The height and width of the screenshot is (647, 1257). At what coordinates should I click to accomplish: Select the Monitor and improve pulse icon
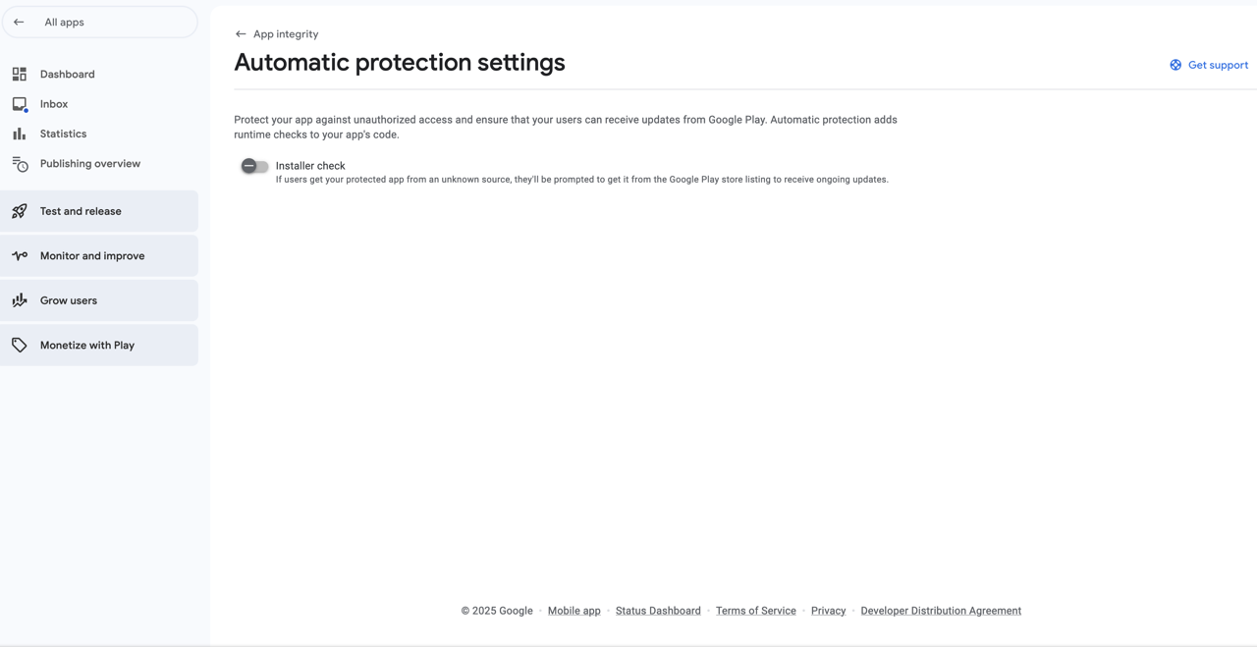(20, 255)
